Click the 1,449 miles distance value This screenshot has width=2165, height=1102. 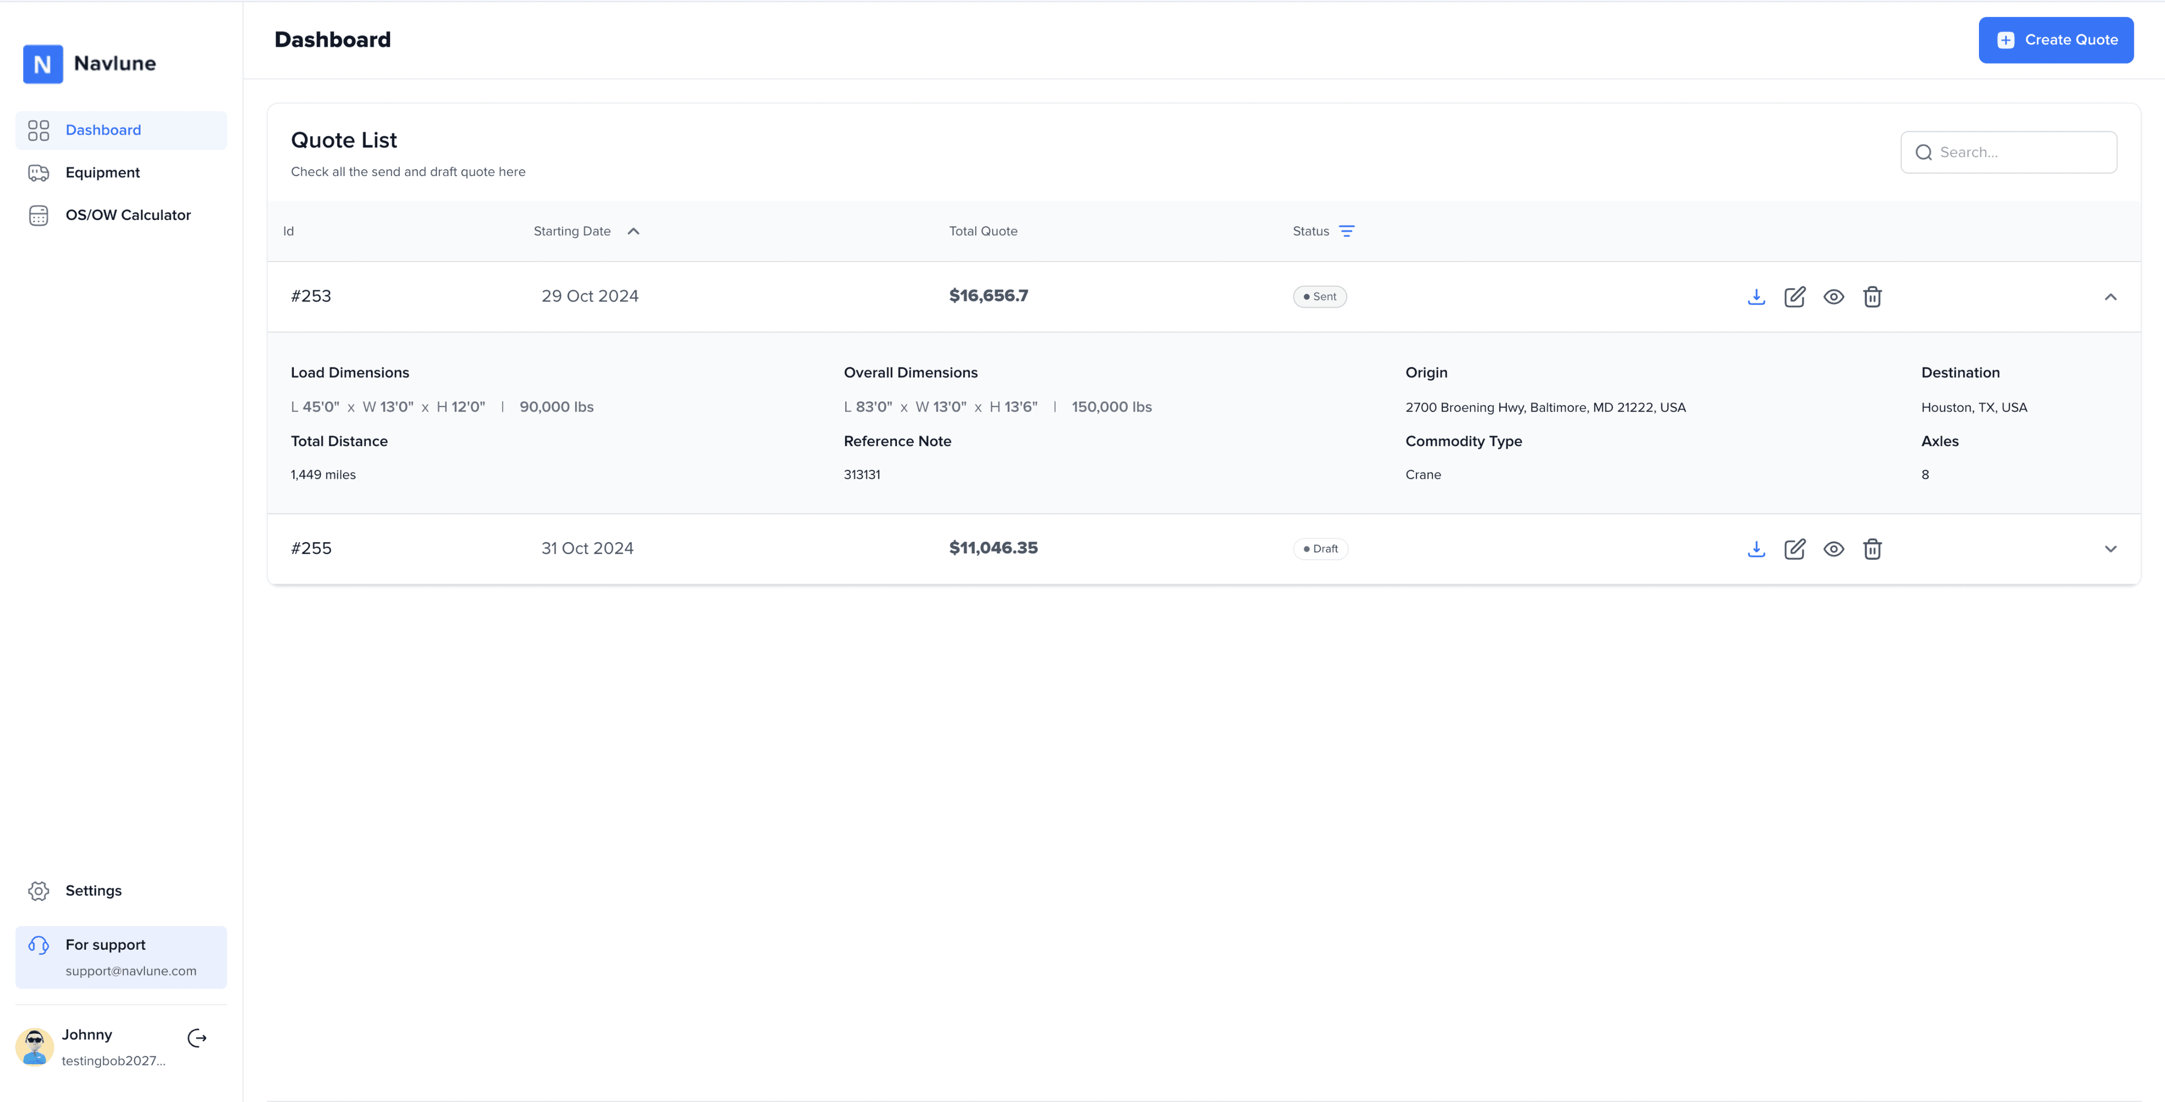point(324,475)
